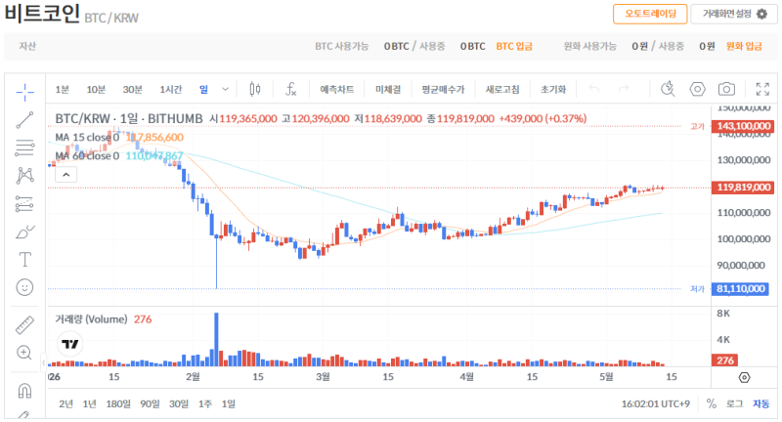Screen dimensions: 782x422
Task: Toggle the magnet snap mode
Action: click(24, 390)
